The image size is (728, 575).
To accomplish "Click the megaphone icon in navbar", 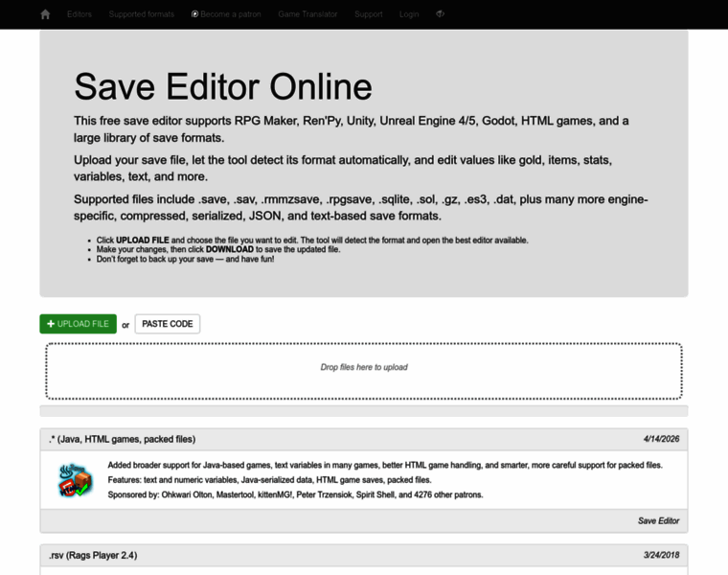I will click(440, 14).
